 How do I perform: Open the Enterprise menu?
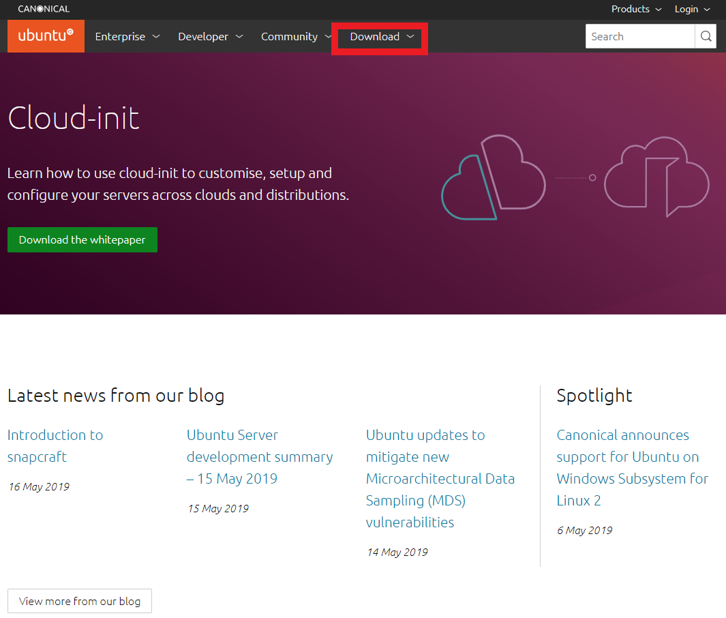click(127, 36)
